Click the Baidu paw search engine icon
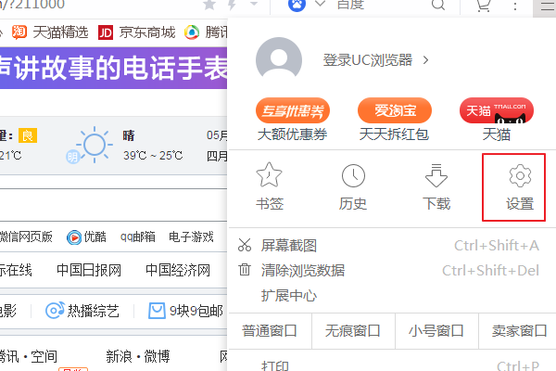The width and height of the screenshot is (556, 371). (297, 5)
